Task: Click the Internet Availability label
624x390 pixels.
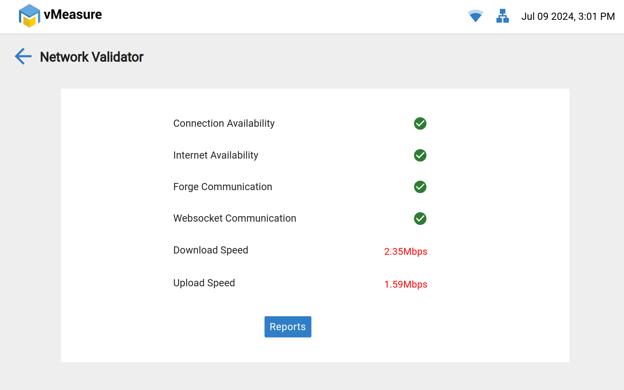Action: (x=215, y=155)
